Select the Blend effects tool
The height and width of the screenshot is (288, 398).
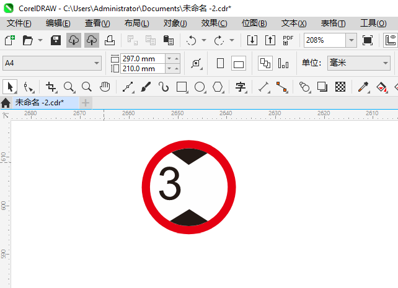[304, 87]
